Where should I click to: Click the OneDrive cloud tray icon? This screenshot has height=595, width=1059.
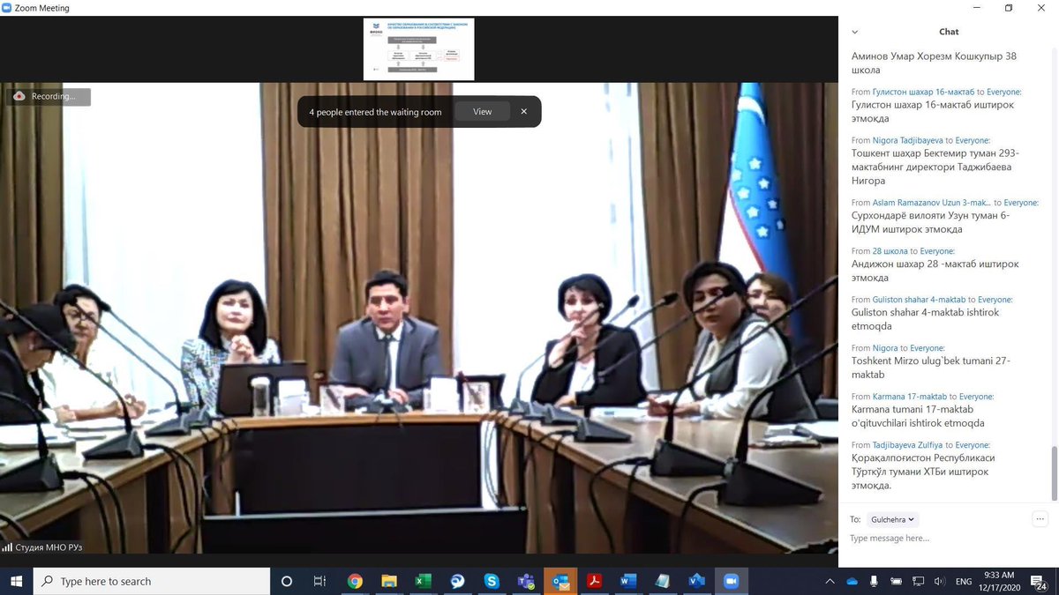click(852, 582)
